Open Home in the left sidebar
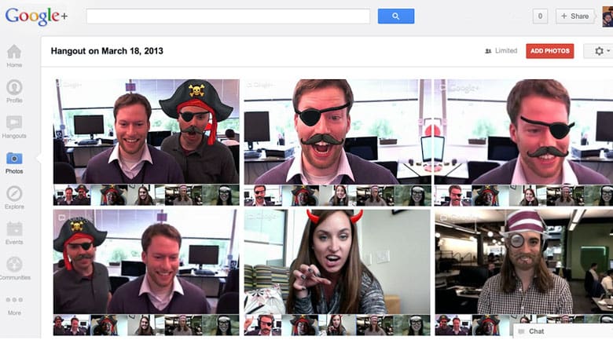 click(x=14, y=54)
